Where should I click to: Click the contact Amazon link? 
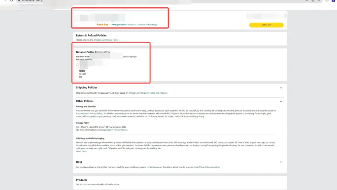154,167
